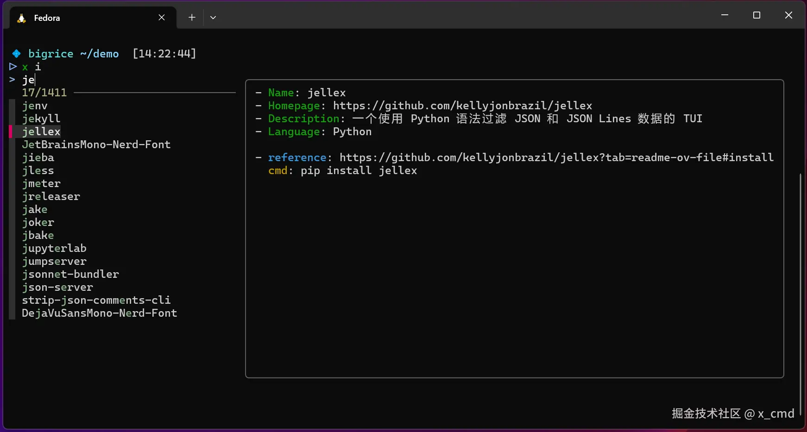The width and height of the screenshot is (807, 432).
Task: Select the highlighted jellex entry
Action: [x=41, y=132]
